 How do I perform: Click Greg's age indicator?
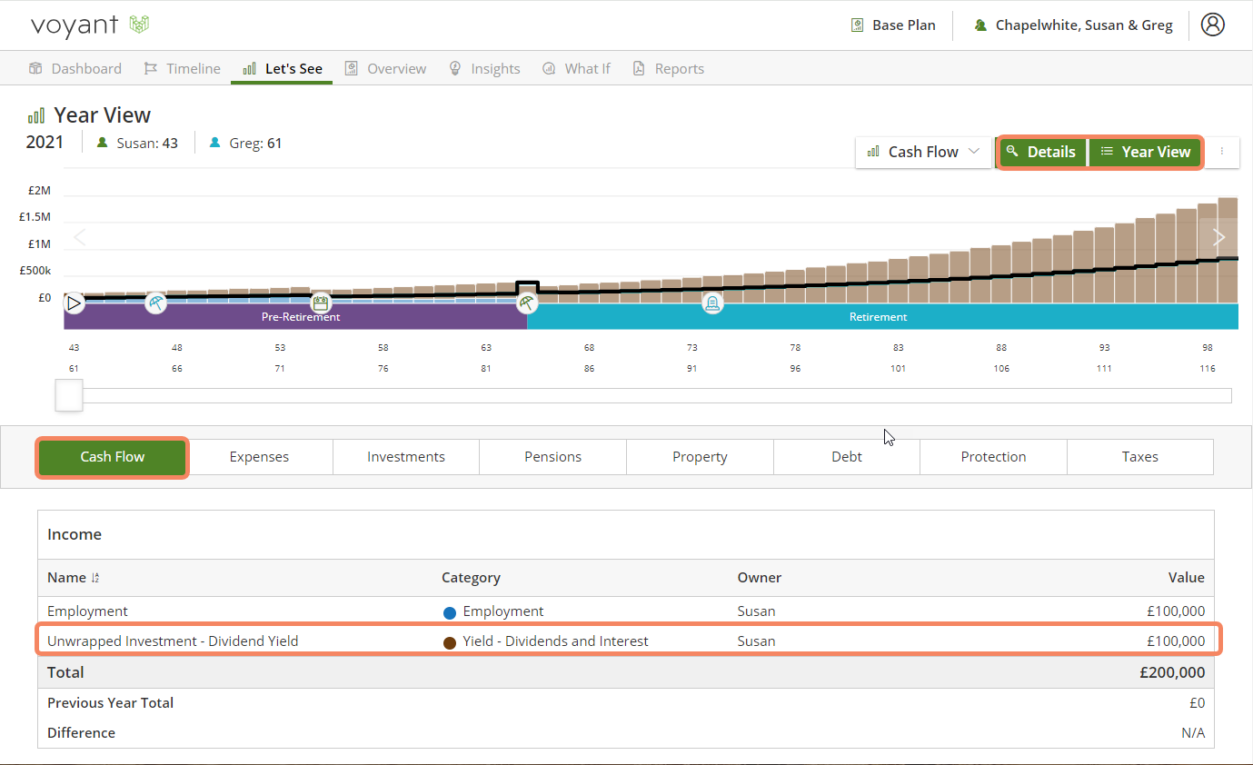(x=245, y=143)
